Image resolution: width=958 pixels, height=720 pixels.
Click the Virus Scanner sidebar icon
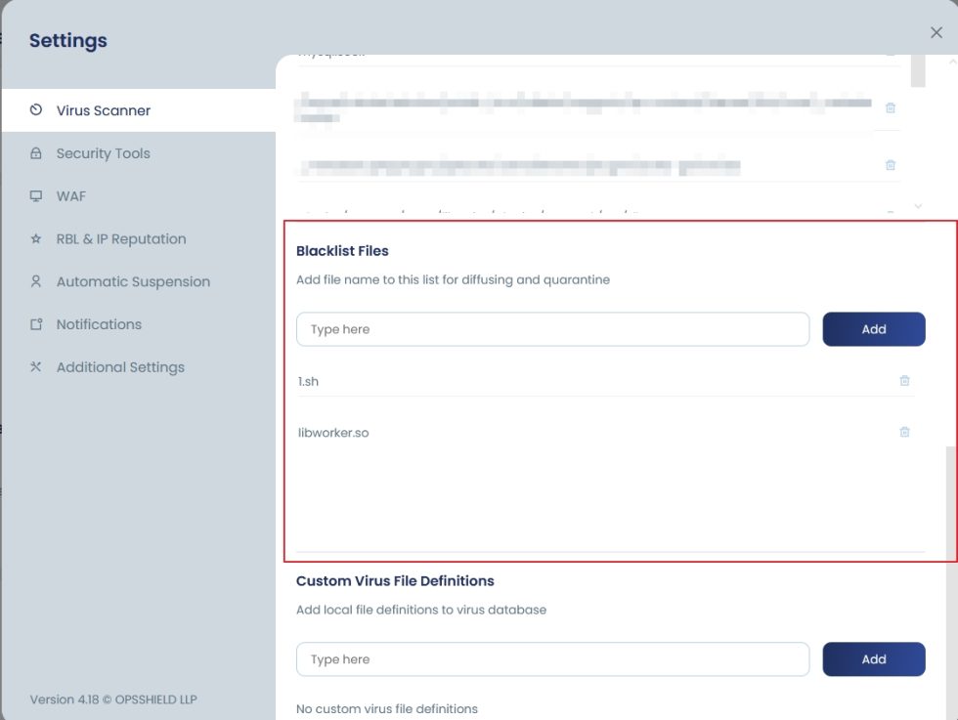(36, 110)
